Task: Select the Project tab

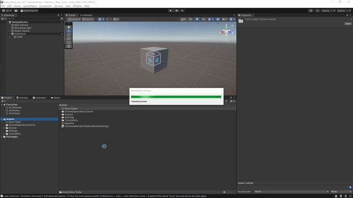Action: pyautogui.click(x=7, y=98)
